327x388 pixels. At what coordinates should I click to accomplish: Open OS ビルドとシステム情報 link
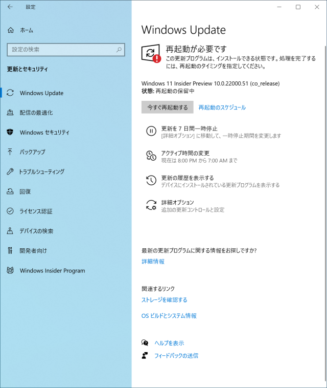click(x=169, y=316)
